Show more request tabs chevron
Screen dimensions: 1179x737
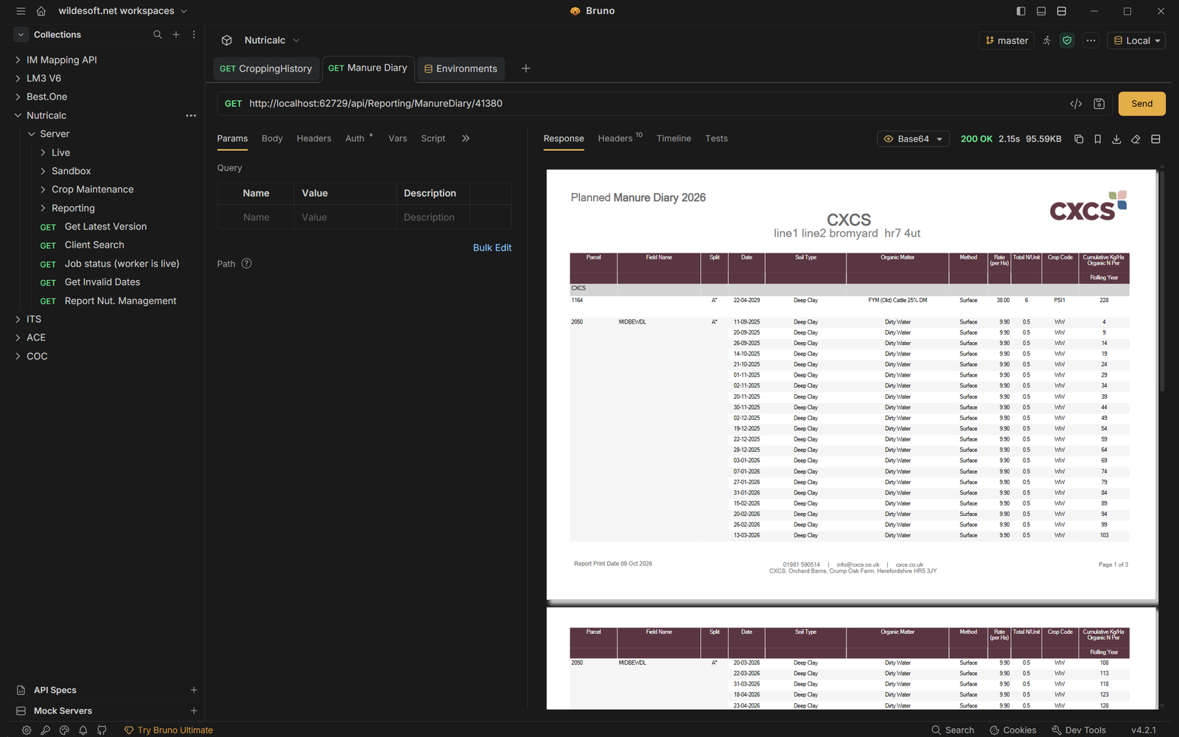tap(466, 139)
